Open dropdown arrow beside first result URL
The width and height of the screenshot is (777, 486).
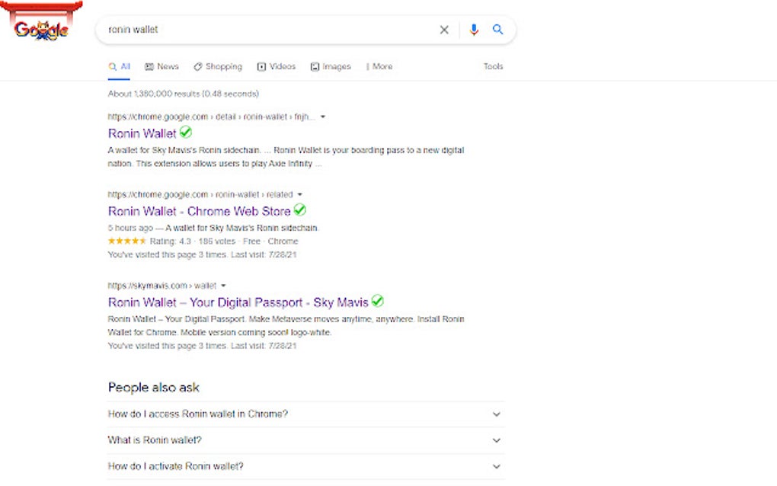pos(322,117)
